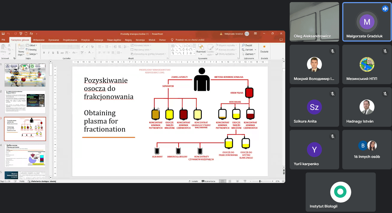Toggle strikethrough formatting button
The width and height of the screenshot is (392, 213).
[62, 53]
